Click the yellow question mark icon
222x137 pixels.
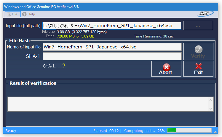coord(64,66)
